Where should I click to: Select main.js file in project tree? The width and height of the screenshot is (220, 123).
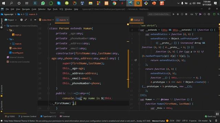(x=17, y=35)
